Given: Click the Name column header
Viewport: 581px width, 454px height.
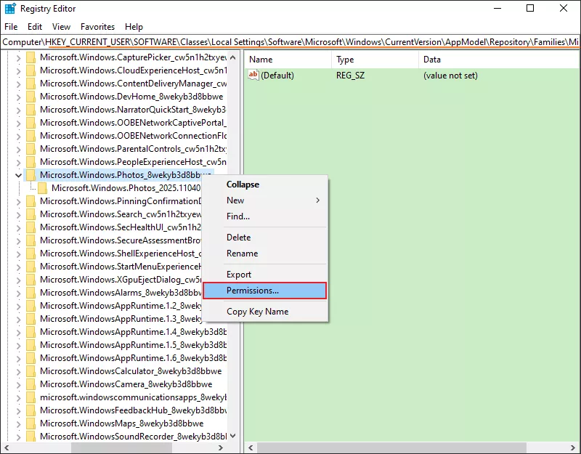Looking at the screenshot, I should tap(288, 60).
